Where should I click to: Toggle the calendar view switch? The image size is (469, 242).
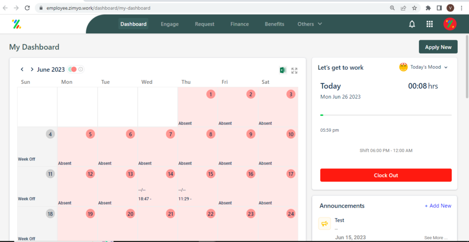(72, 70)
